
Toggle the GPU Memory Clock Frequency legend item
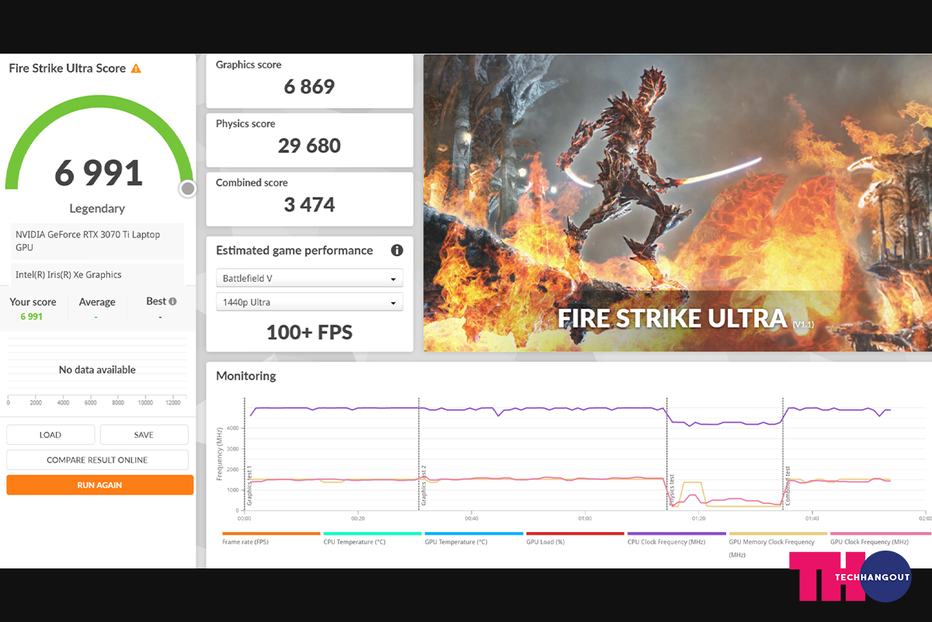pos(777,545)
